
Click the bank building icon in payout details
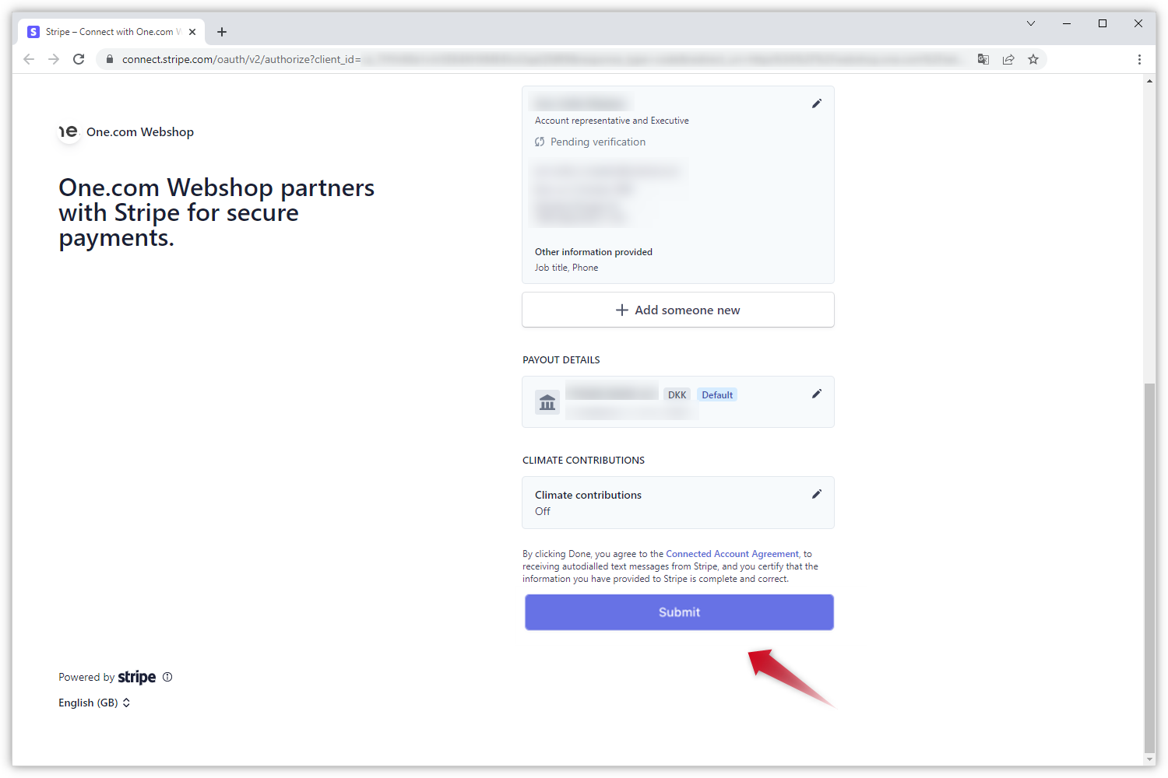click(x=547, y=402)
